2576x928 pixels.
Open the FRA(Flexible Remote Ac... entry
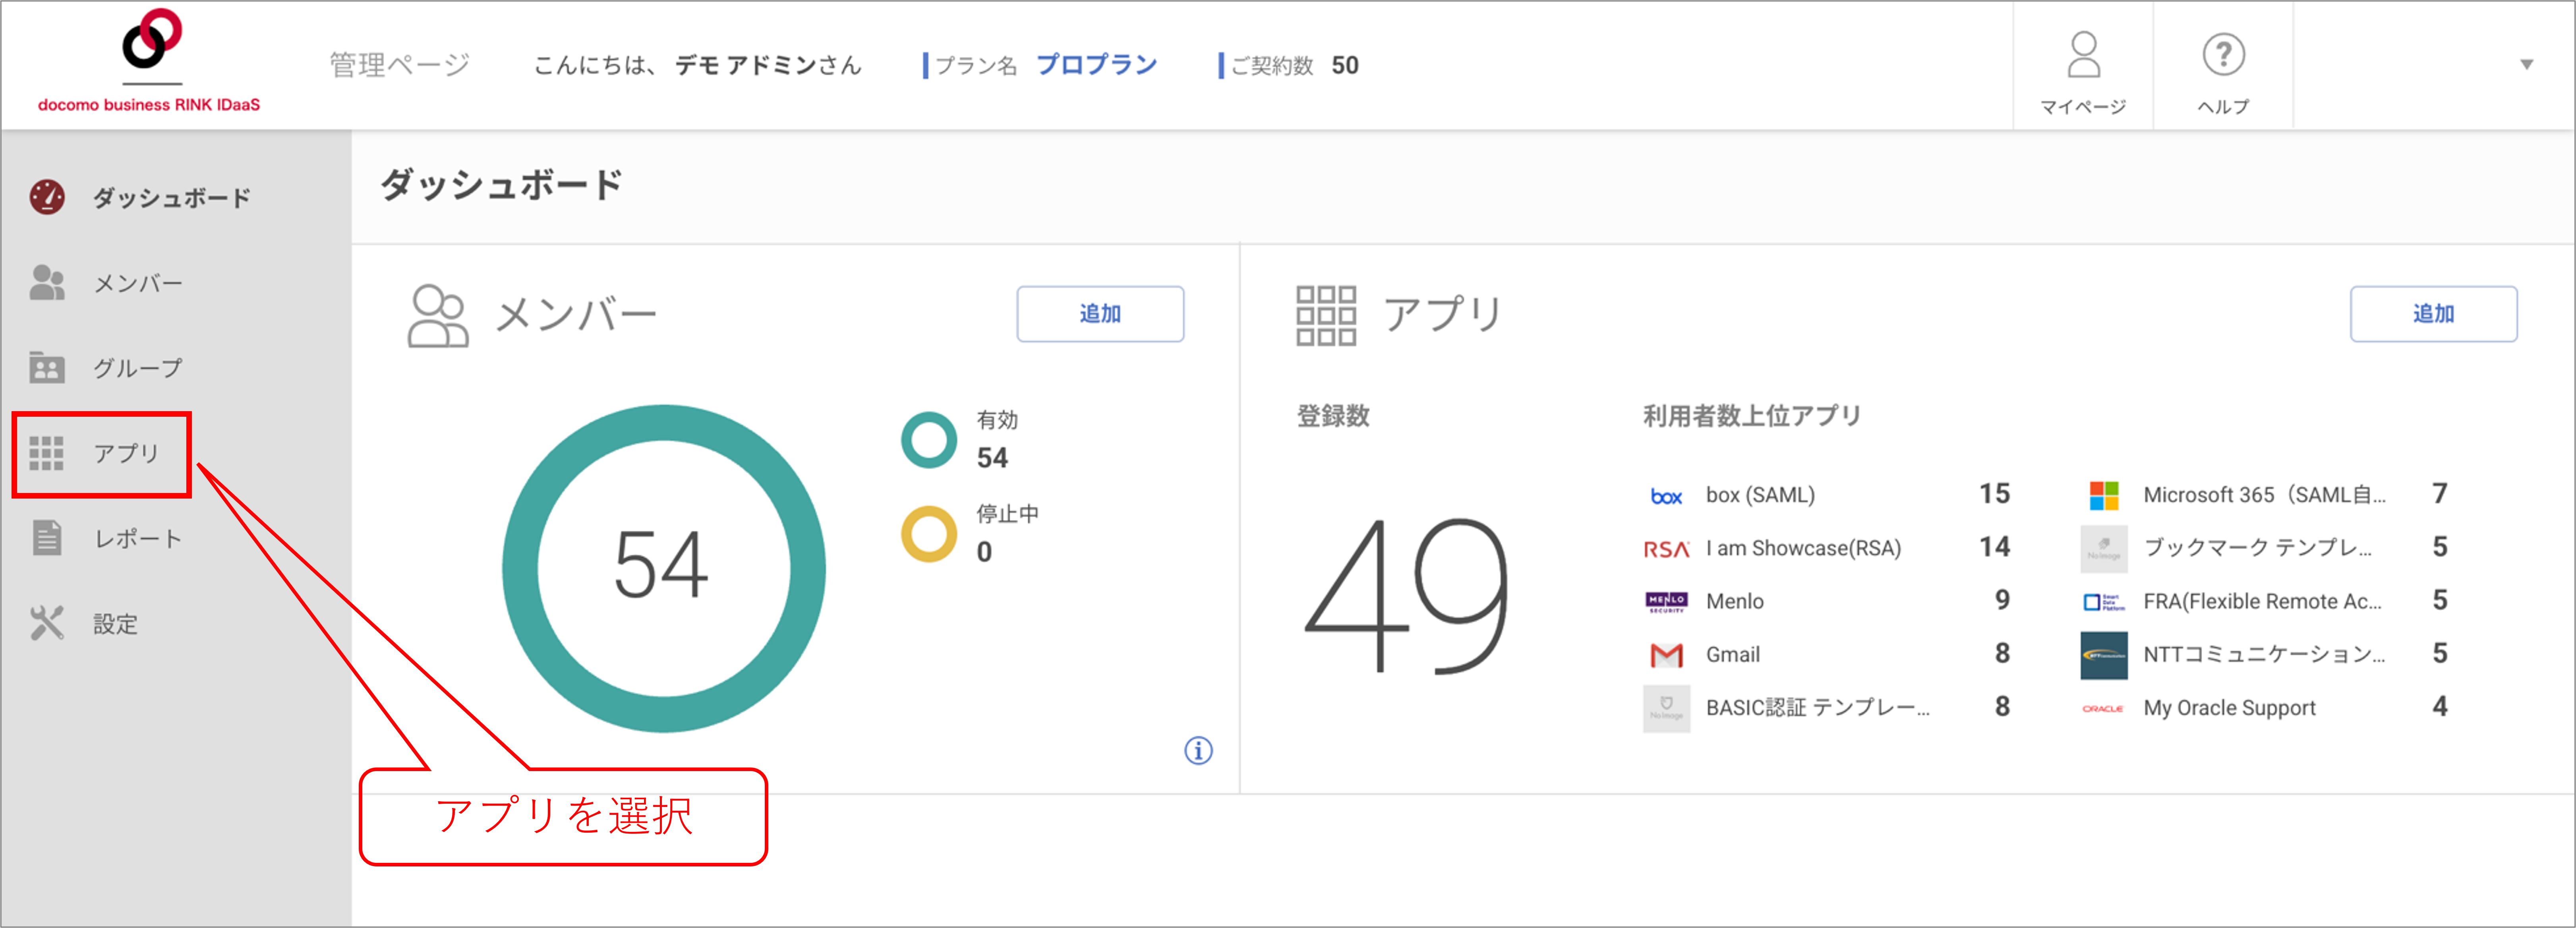click(2262, 601)
